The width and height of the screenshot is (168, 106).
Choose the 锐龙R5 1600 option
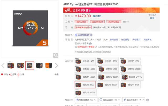tap(130, 61)
